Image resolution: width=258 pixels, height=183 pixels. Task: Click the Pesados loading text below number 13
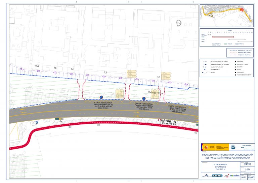pos(103,104)
